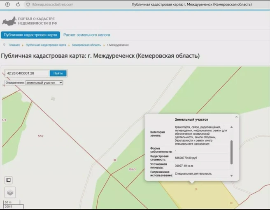Select Публичная кадастровая карта tab
The image size is (270, 210).
point(30,35)
